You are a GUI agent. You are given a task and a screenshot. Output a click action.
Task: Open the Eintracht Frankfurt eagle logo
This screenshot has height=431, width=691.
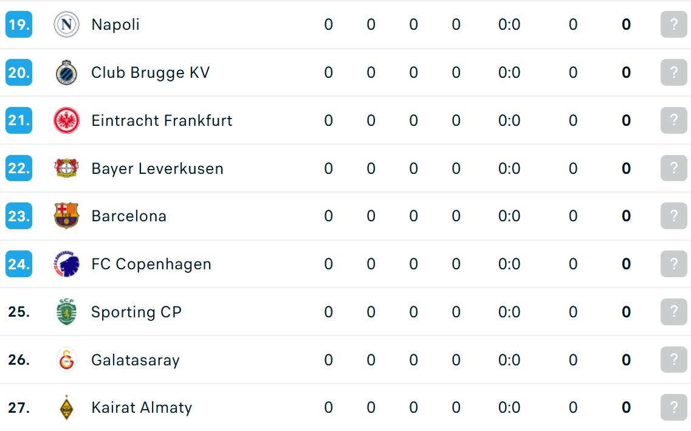pyautogui.click(x=66, y=120)
